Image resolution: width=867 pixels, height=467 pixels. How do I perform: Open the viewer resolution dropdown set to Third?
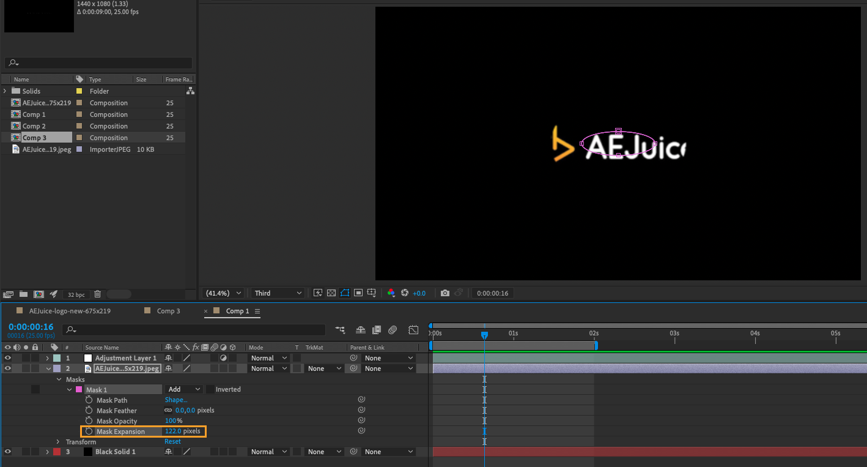click(x=278, y=293)
